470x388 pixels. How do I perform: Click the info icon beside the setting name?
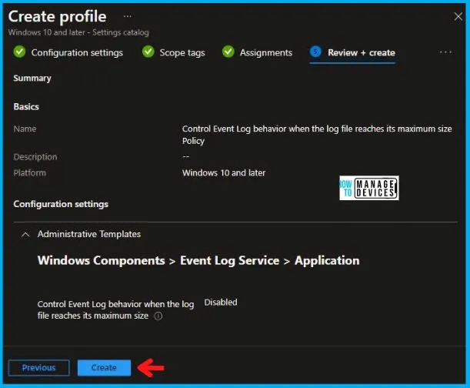(158, 316)
